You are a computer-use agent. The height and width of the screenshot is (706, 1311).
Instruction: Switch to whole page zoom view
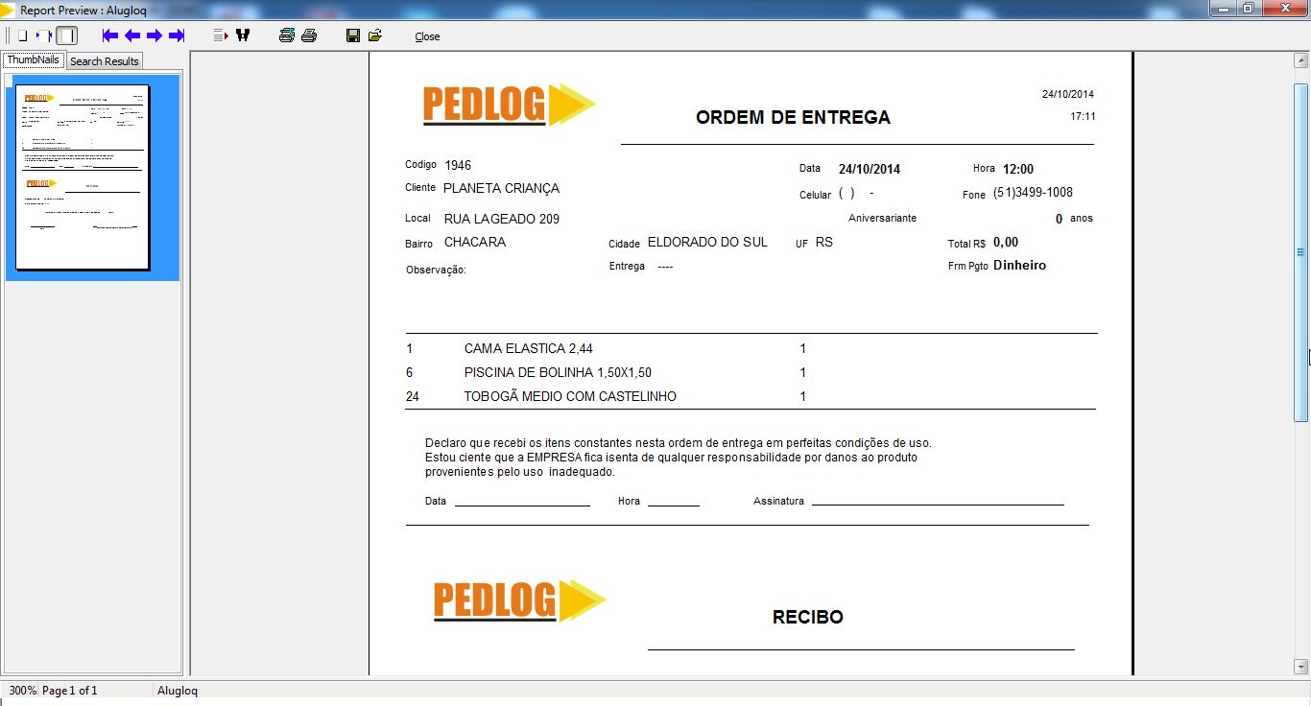[x=22, y=35]
